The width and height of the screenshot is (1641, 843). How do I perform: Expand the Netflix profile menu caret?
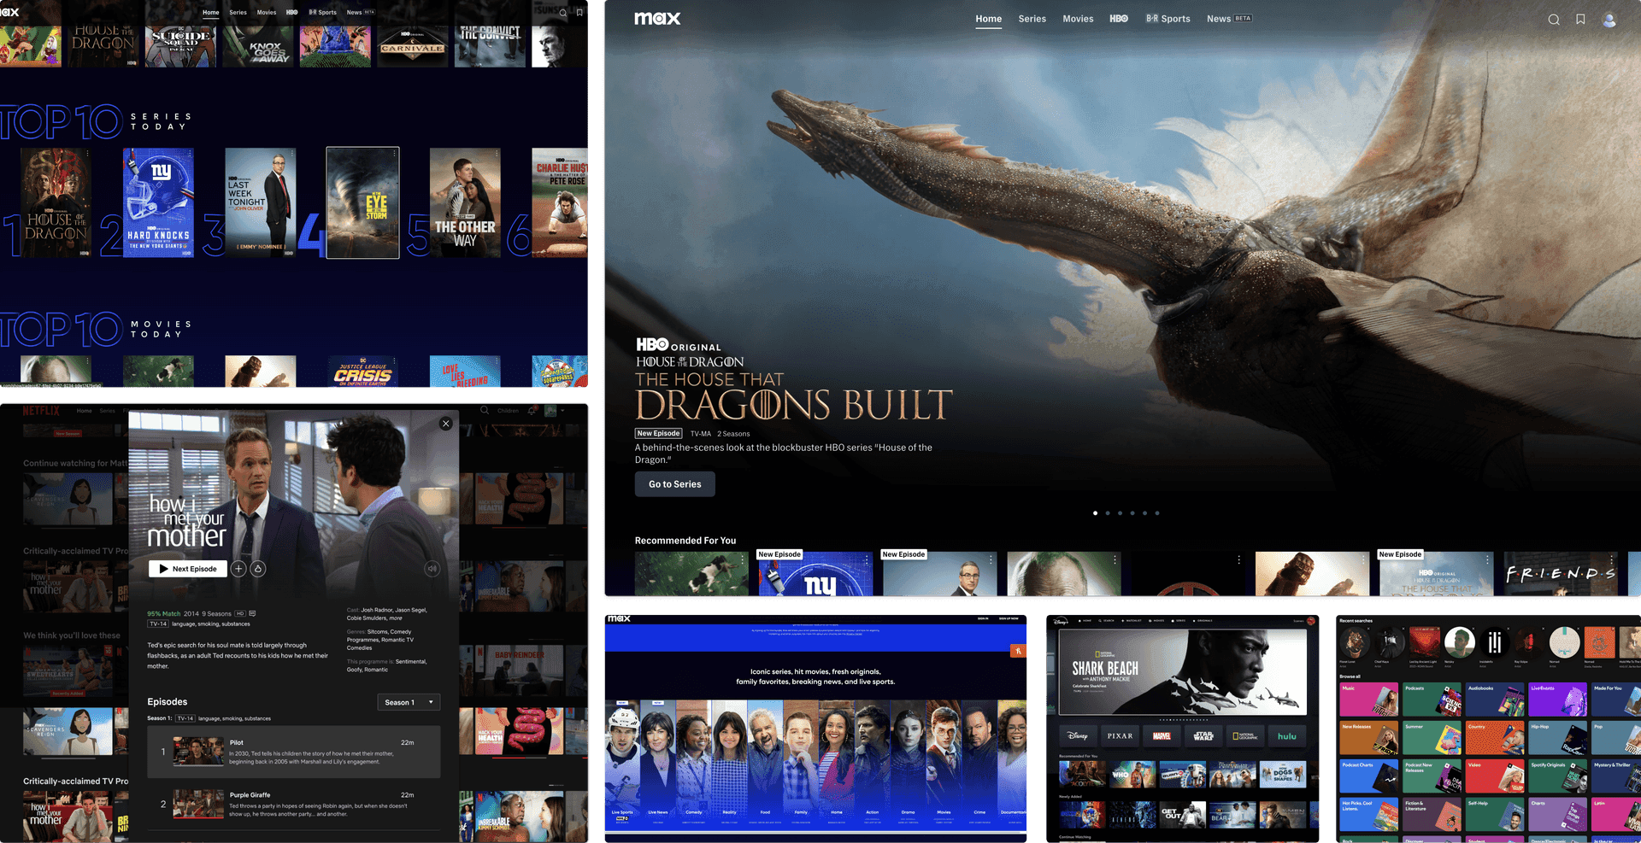click(x=562, y=411)
